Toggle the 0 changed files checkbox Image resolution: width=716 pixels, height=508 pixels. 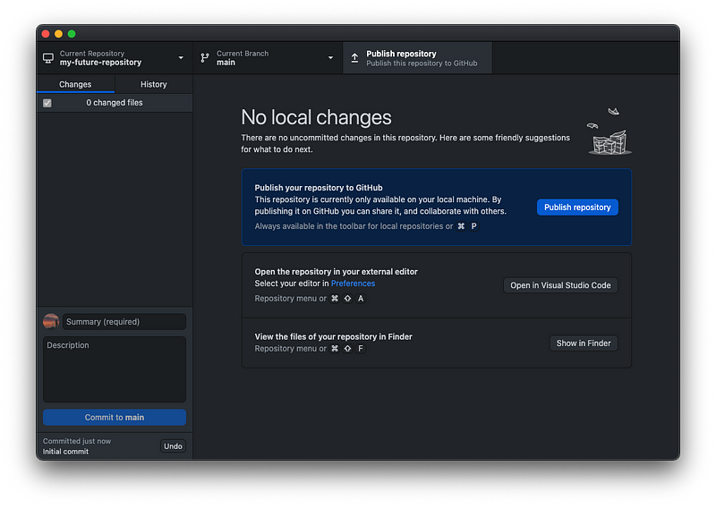coord(47,103)
